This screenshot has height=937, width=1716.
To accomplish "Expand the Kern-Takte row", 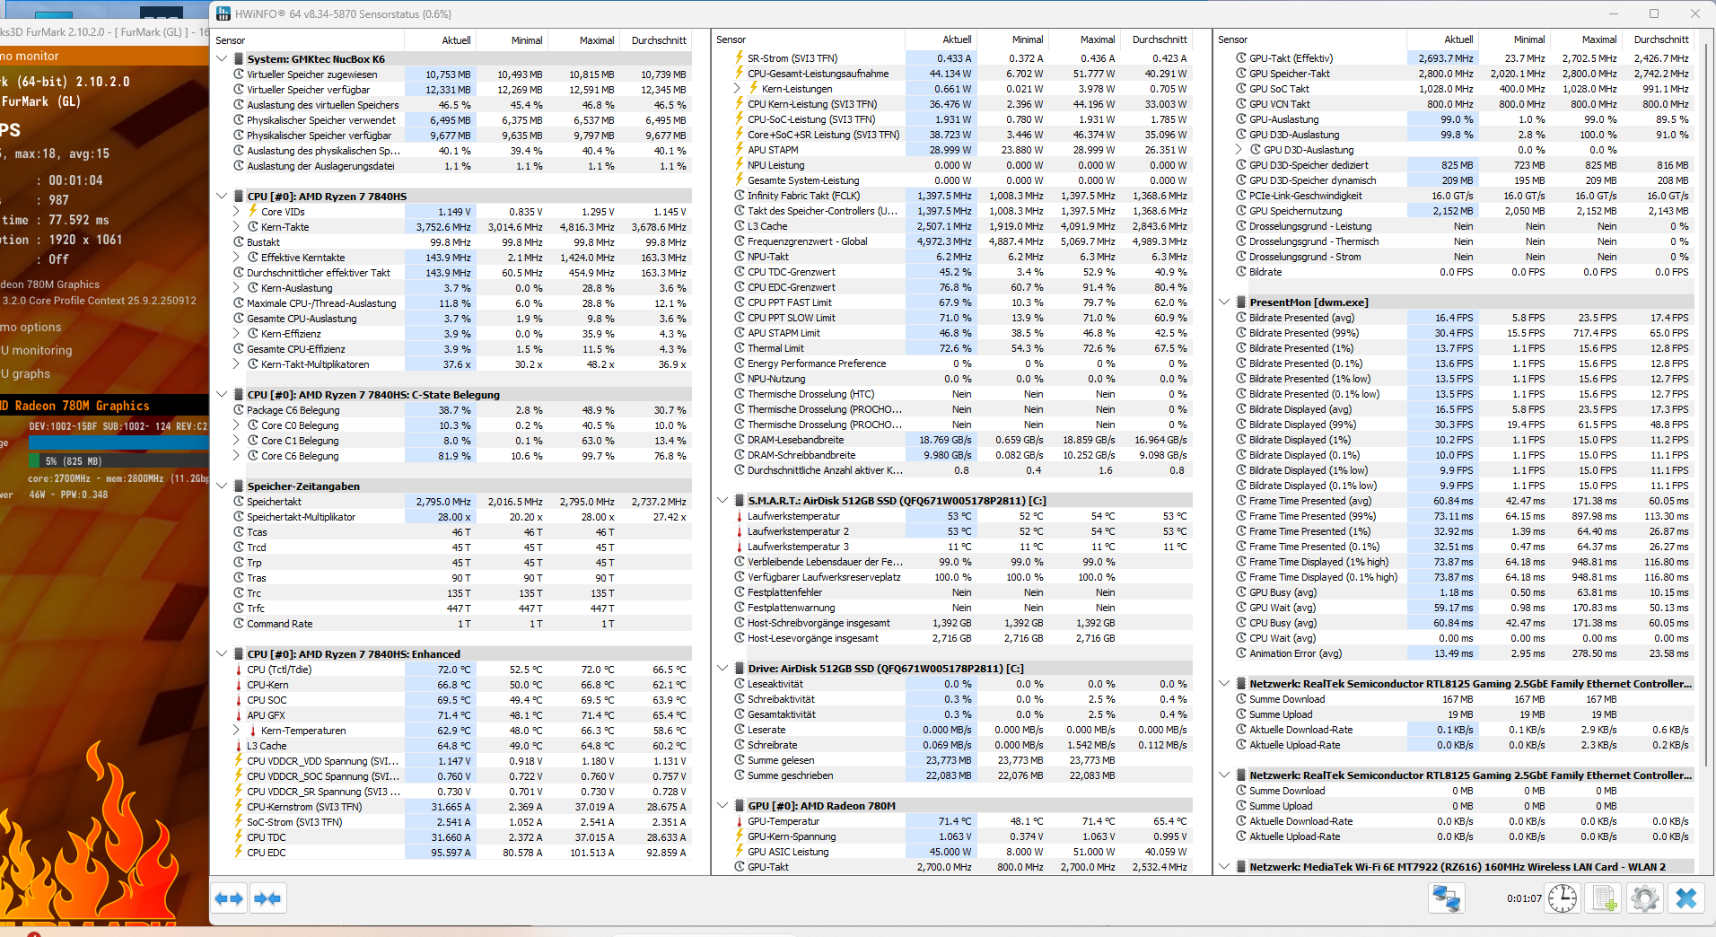I will [237, 227].
